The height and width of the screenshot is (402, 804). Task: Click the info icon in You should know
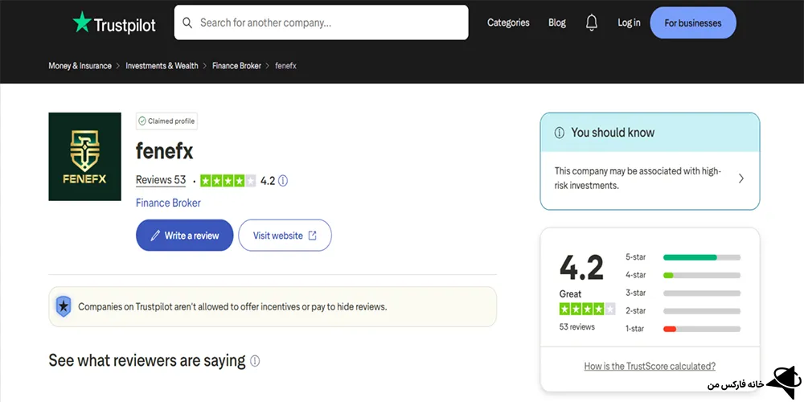click(560, 133)
